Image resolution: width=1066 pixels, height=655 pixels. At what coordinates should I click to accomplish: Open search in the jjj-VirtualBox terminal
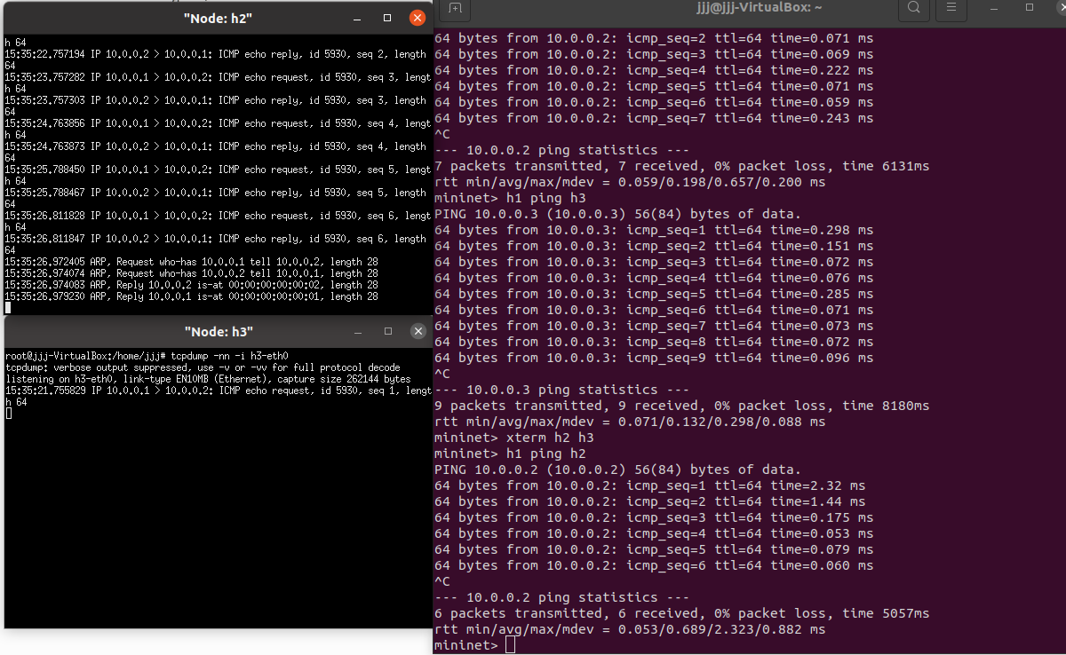(x=913, y=9)
